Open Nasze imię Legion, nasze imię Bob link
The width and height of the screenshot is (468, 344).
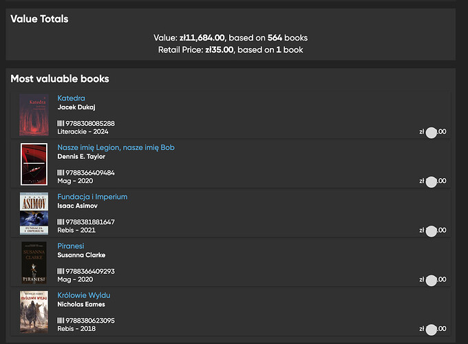pyautogui.click(x=116, y=148)
